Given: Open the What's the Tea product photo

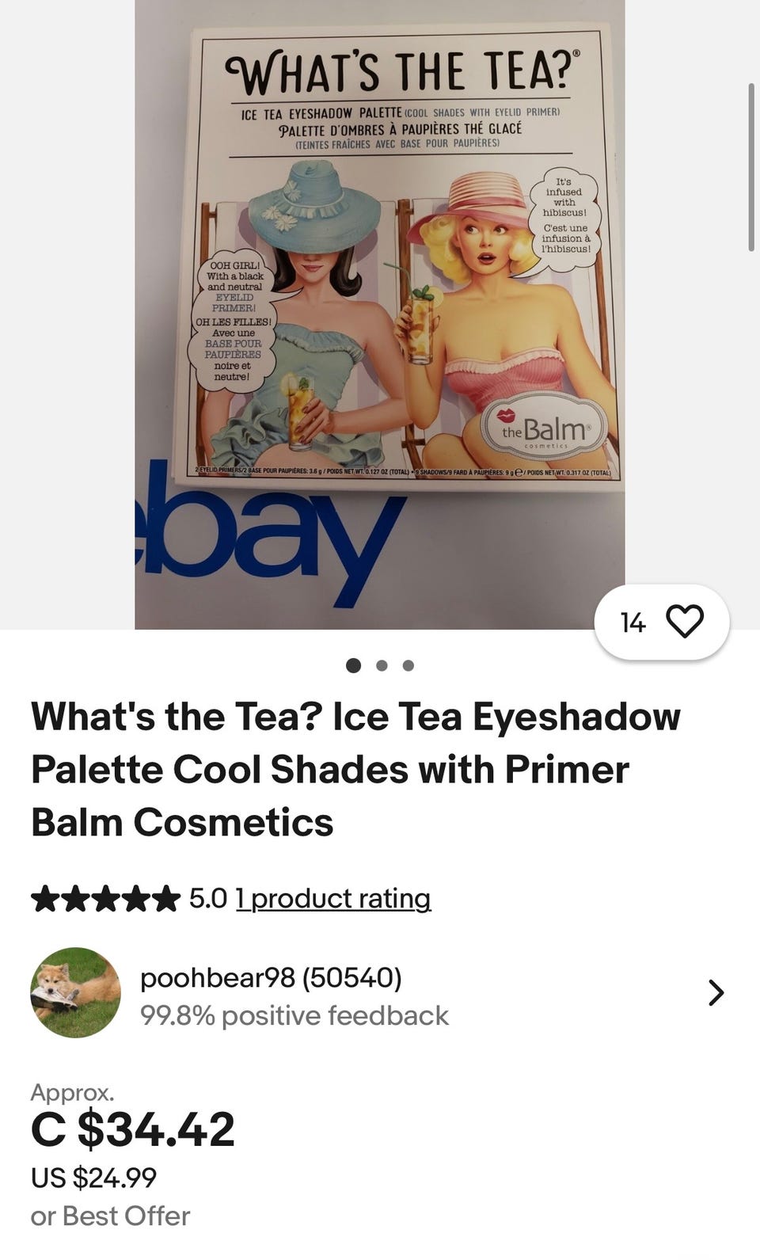Looking at the screenshot, I should (x=380, y=314).
